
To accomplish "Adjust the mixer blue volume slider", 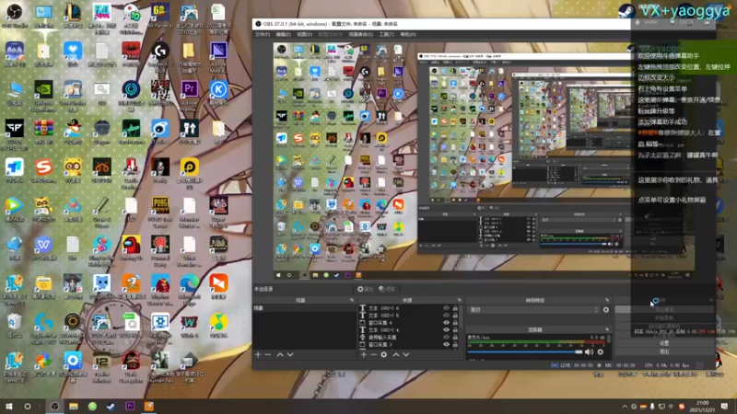I will pos(524,351).
